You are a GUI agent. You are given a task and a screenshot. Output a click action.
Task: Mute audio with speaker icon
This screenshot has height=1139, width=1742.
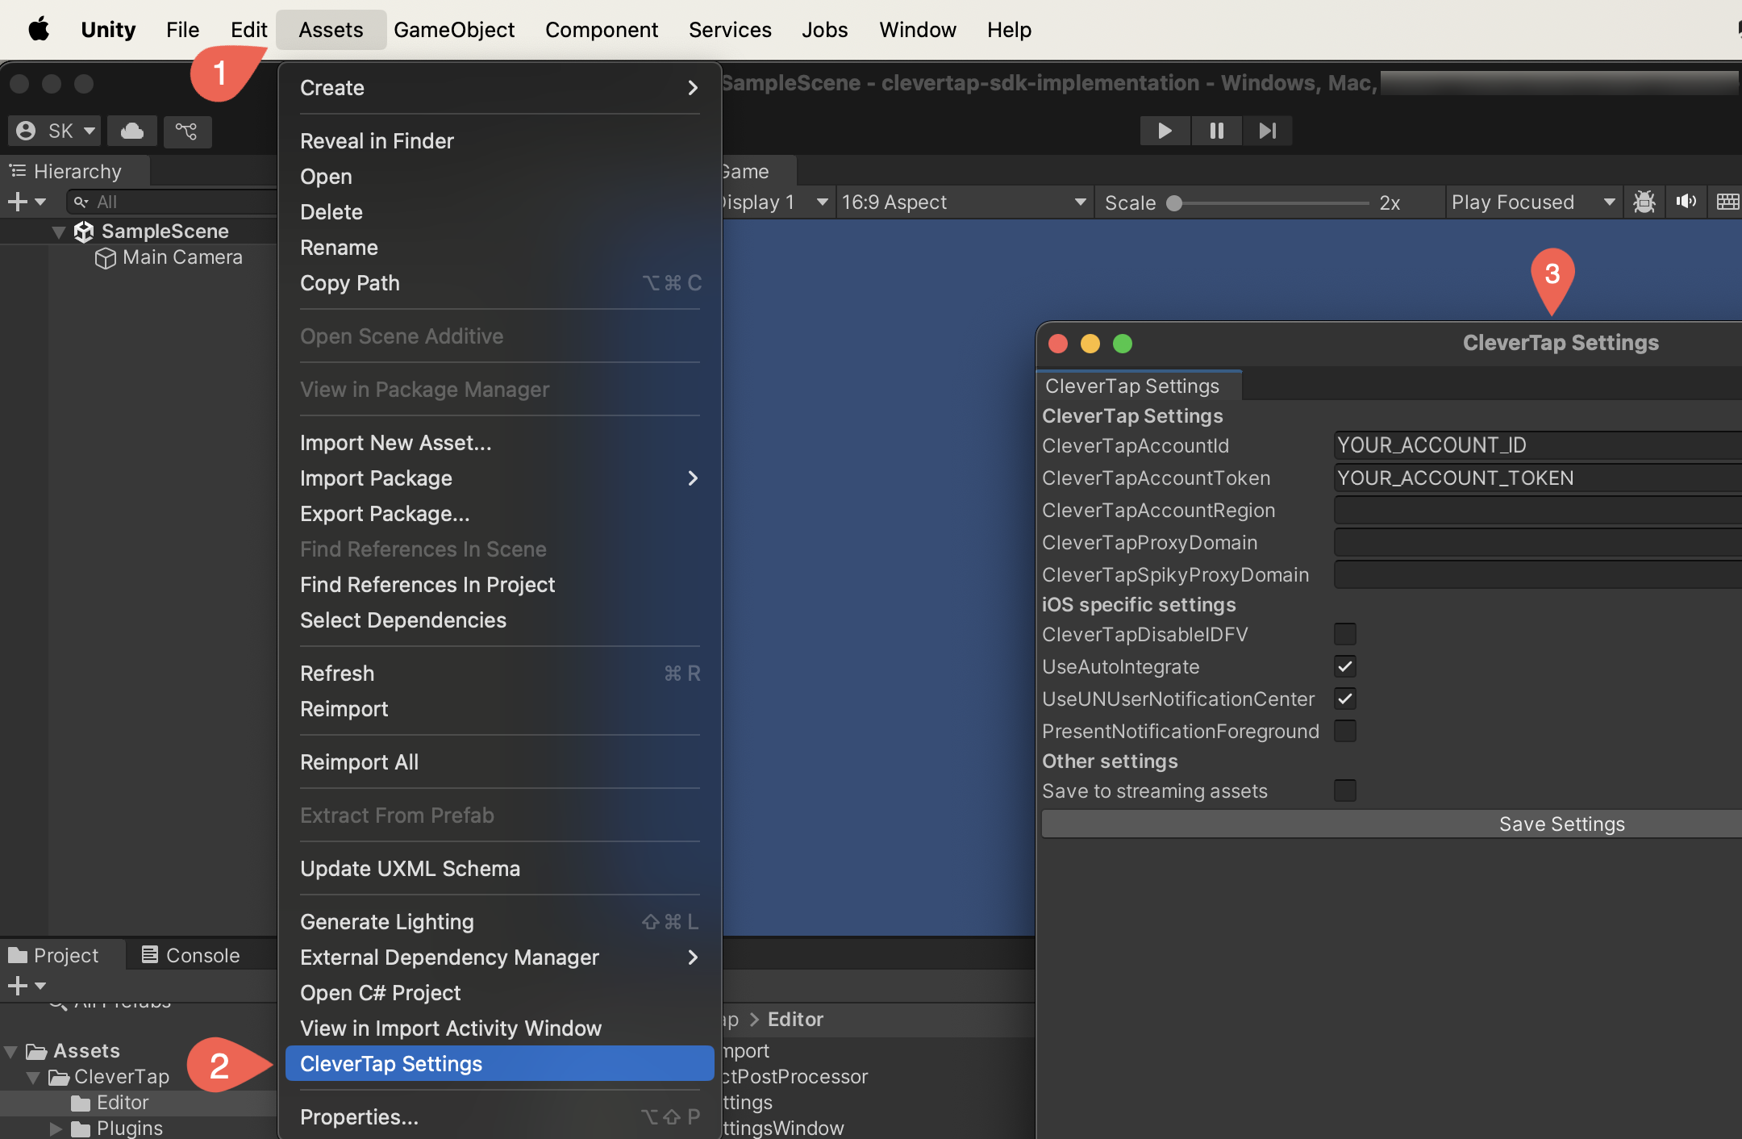click(x=1686, y=202)
